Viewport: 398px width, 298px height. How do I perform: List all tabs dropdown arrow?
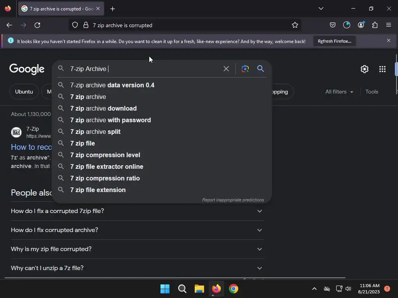pyautogui.click(x=321, y=9)
